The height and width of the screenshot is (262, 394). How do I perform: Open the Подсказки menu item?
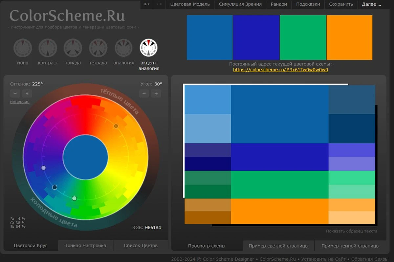[308, 4]
